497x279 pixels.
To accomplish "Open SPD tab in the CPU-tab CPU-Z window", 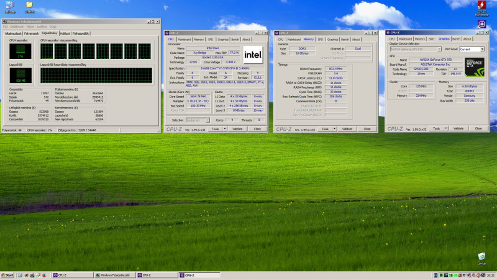I will tap(211, 40).
